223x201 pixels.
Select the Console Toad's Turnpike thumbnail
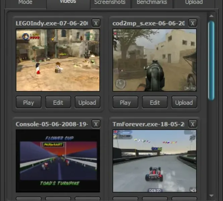pos(58,161)
